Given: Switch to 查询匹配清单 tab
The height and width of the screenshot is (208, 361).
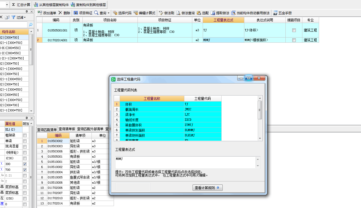Looking at the screenshot, I should 47,129.
